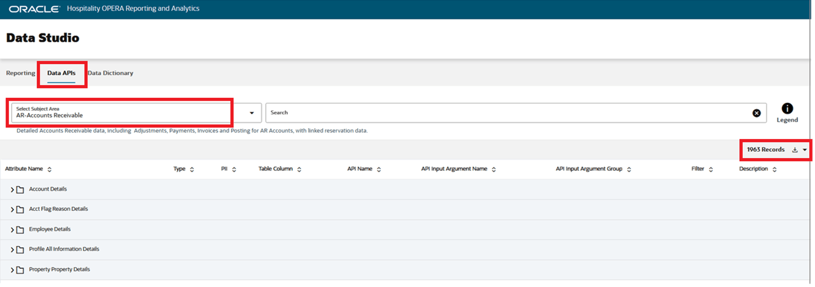Screen dimensions: 815x287
Task: Click the Oracle logo in the header
Action: click(34, 9)
